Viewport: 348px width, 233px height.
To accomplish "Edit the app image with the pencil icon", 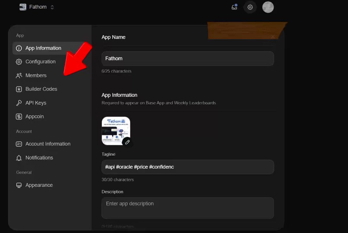I will click(x=127, y=142).
